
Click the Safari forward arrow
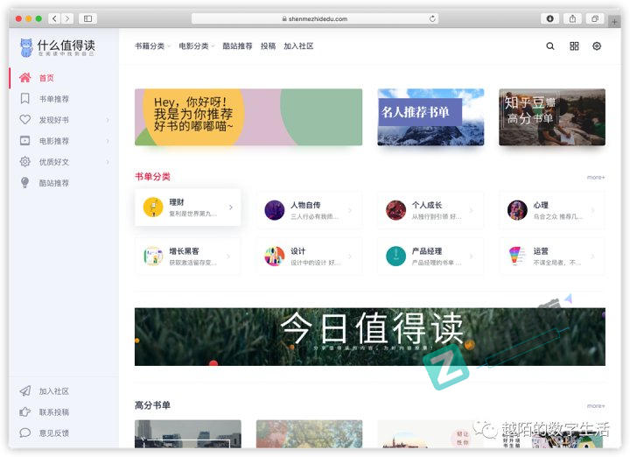pyautogui.click(x=67, y=18)
